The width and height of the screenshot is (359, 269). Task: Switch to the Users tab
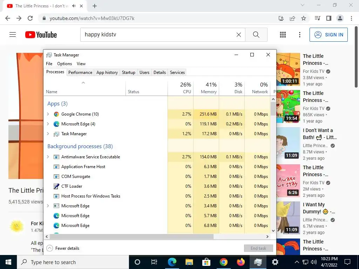coord(144,72)
